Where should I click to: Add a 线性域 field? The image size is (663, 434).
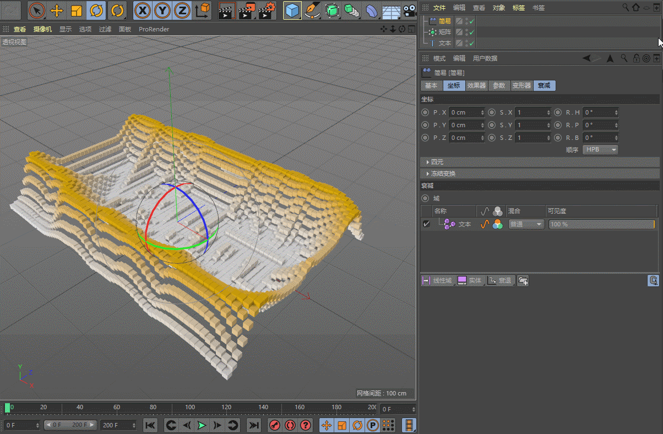click(x=437, y=280)
